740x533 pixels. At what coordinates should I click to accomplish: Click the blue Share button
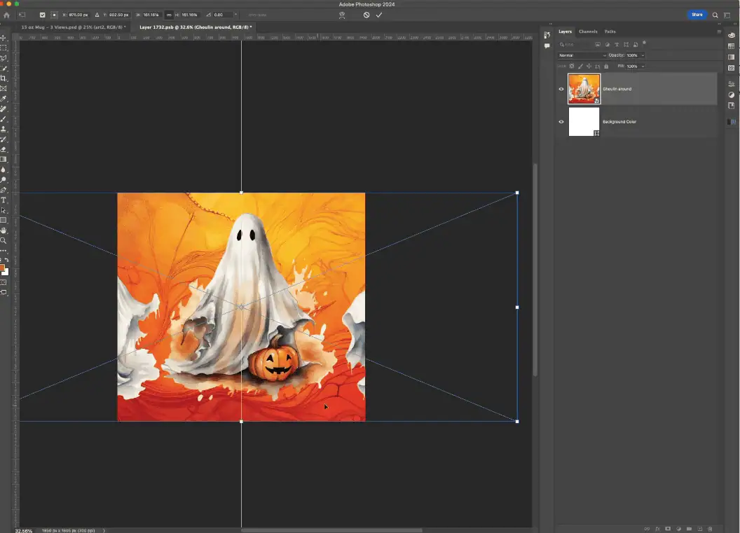(x=697, y=15)
